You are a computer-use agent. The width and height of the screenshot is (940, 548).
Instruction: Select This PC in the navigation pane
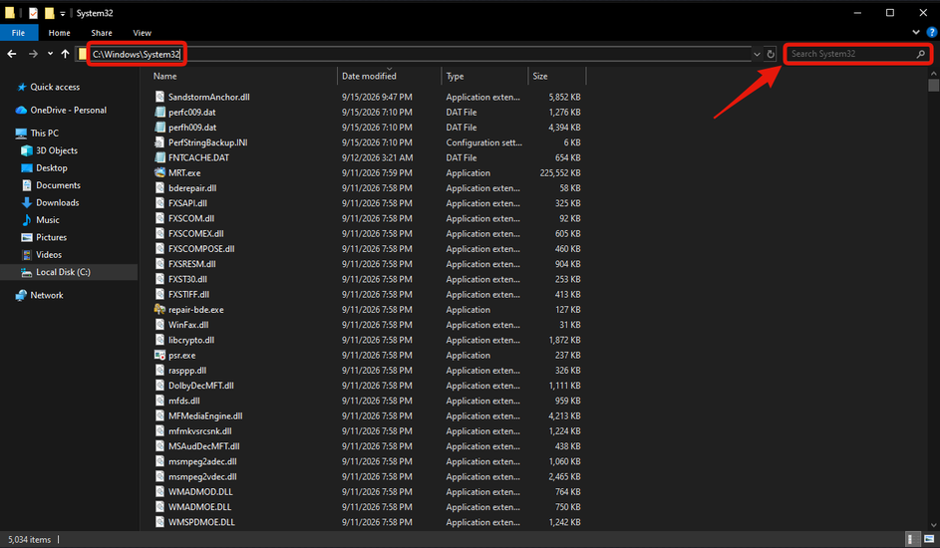[x=45, y=133]
